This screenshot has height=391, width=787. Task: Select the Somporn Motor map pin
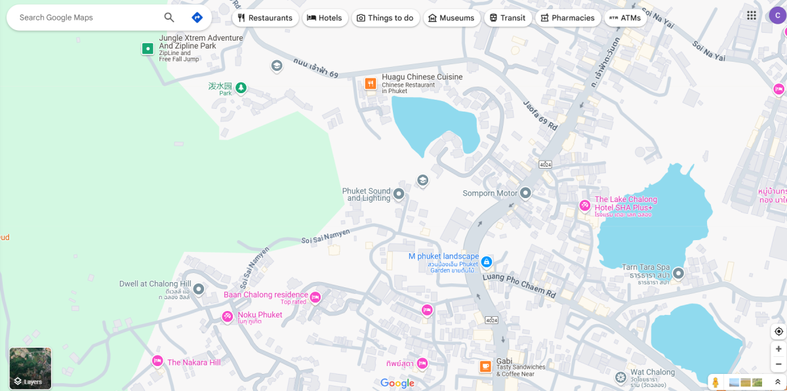tap(525, 194)
